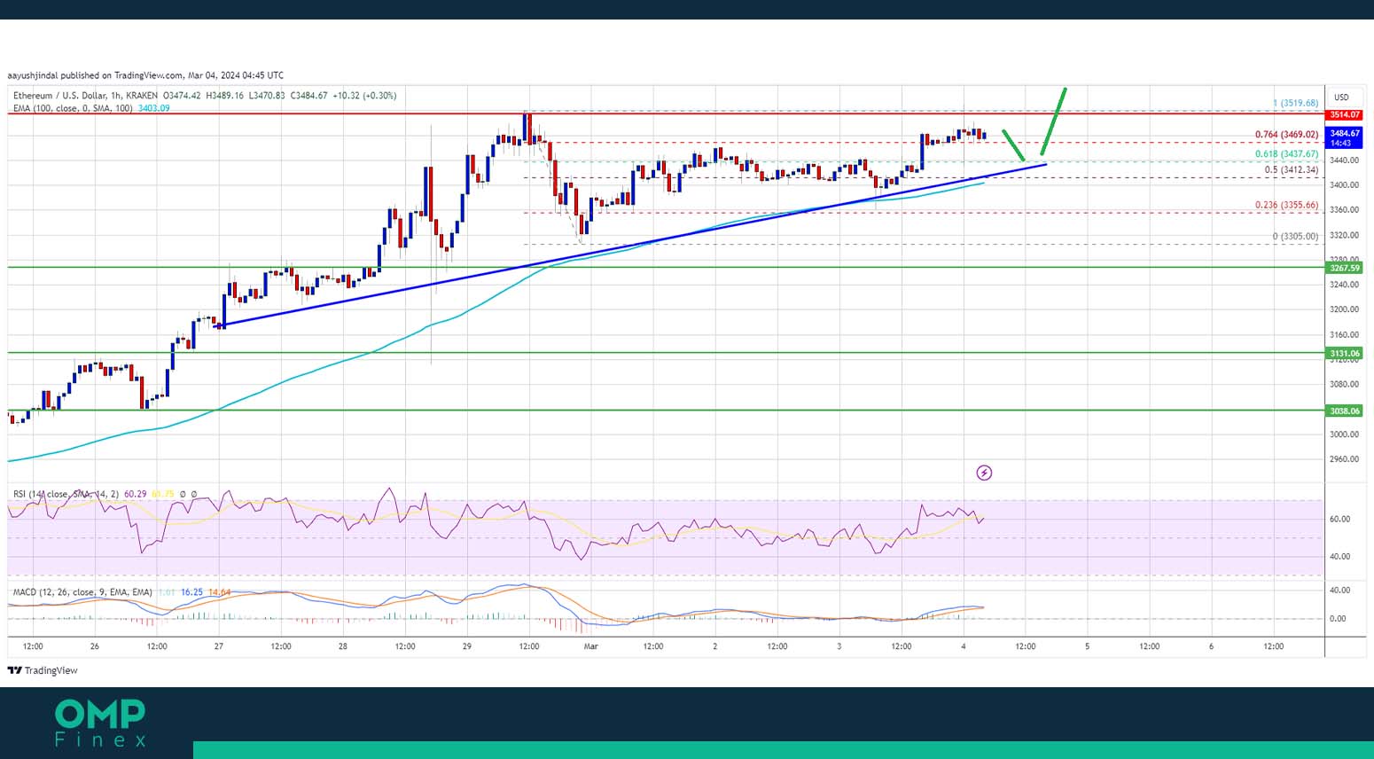Click the TradingView logo at bottom left
The image size is (1374, 759).
[43, 670]
